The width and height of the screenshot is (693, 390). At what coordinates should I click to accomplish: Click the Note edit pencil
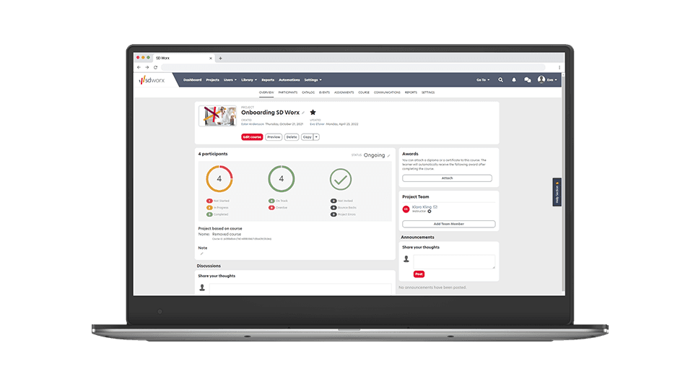(x=201, y=253)
